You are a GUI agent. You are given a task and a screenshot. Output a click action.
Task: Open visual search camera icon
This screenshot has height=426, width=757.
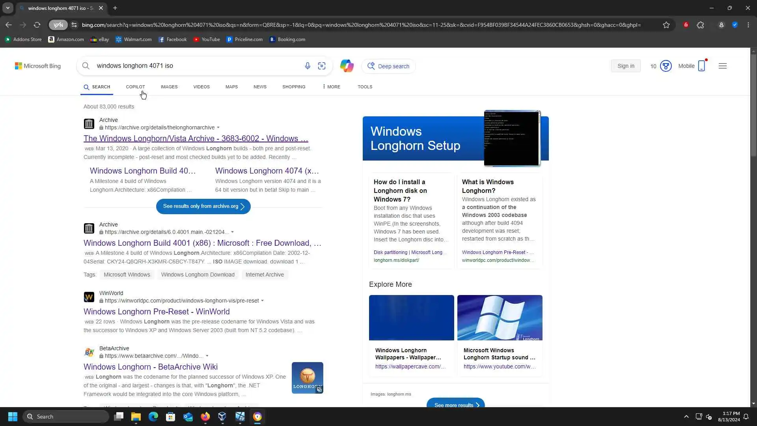tap(322, 66)
